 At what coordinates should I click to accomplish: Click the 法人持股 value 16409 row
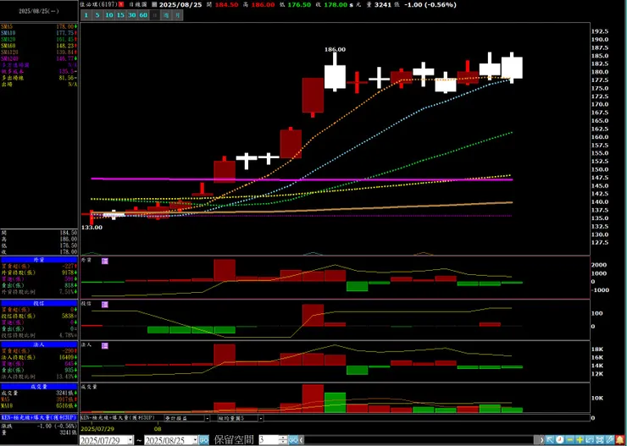pos(39,357)
